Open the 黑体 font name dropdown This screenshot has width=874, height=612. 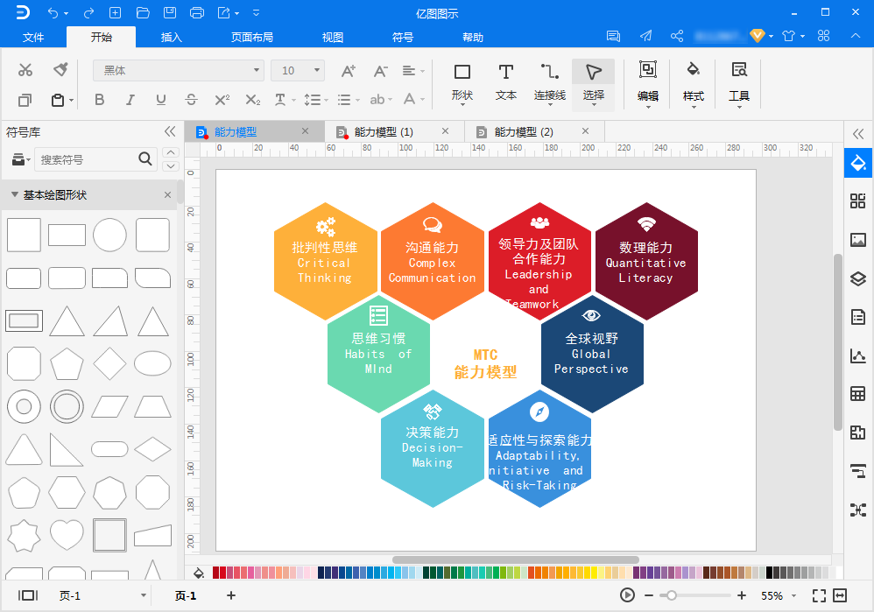point(257,70)
